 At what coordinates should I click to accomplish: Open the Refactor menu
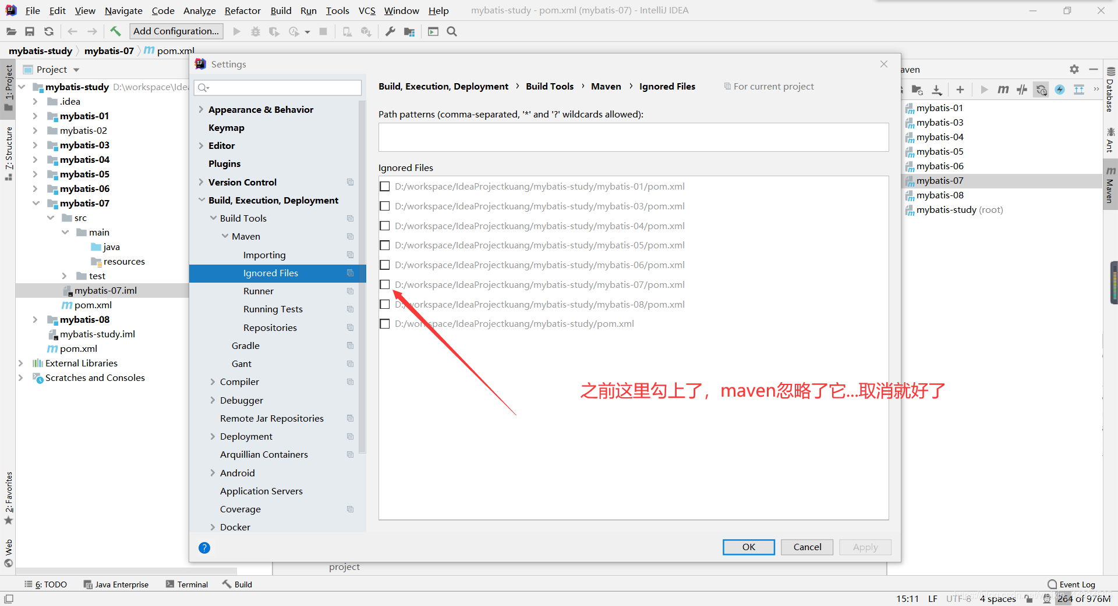pos(242,10)
